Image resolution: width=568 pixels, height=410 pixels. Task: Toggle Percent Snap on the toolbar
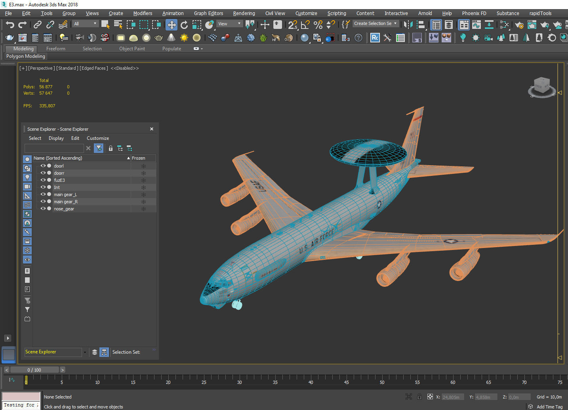pos(318,25)
